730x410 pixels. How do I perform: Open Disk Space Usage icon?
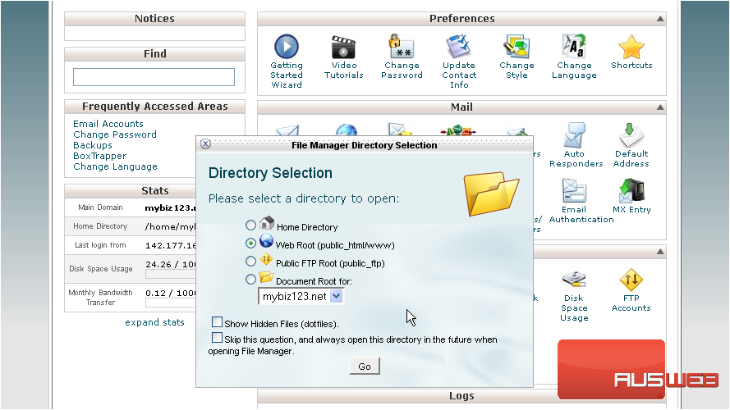pos(574,280)
